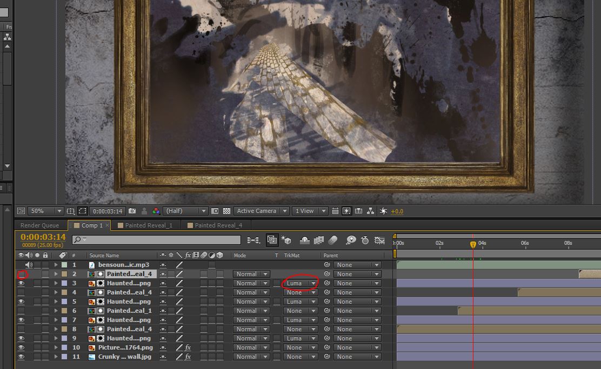This screenshot has height=369, width=601.
Task: Hide layer 9 Haunted....png
Action: [x=22, y=338]
